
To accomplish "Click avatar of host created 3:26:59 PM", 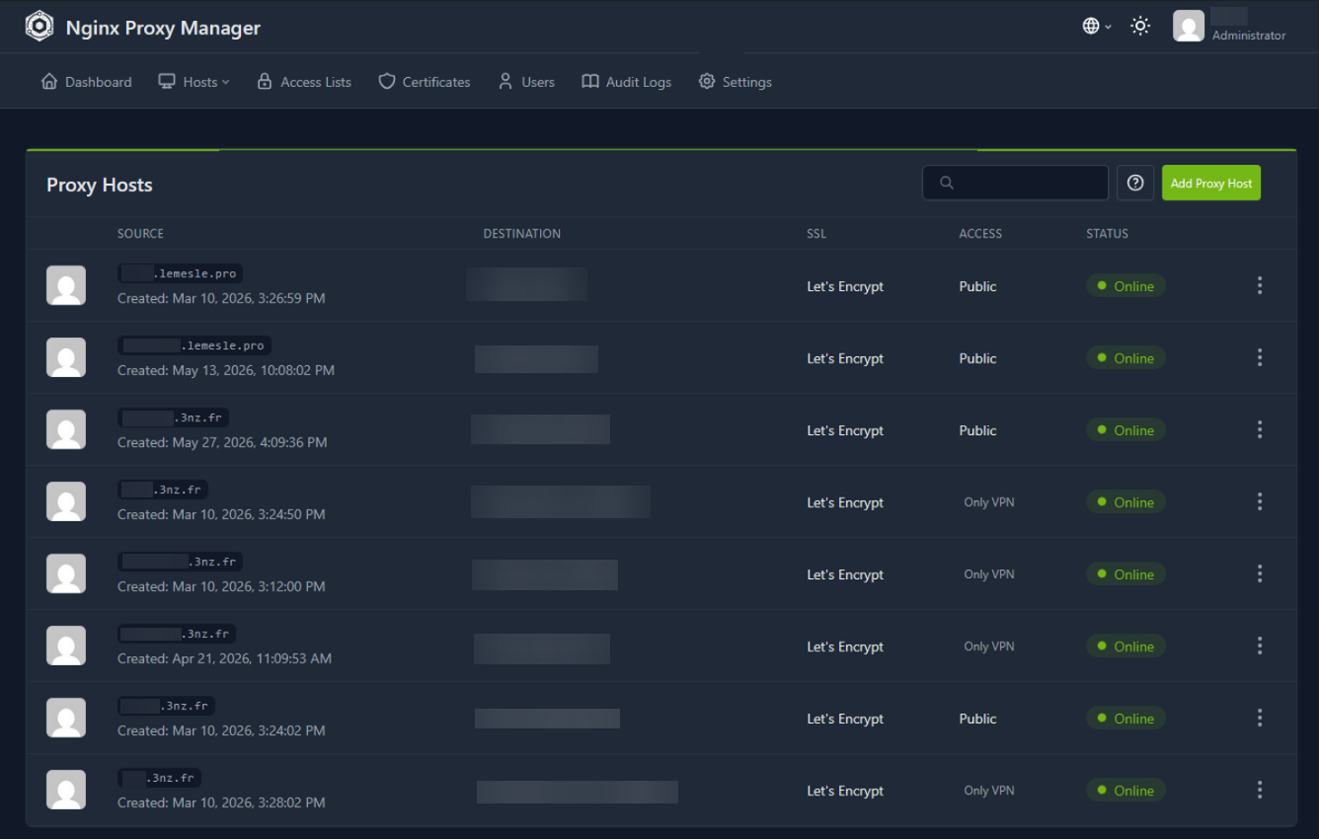I will tap(66, 285).
